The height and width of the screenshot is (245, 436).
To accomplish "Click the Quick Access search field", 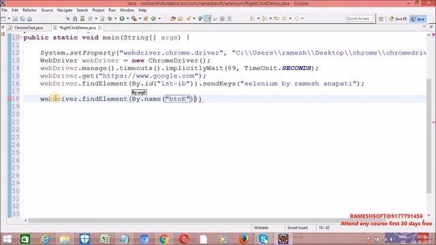I will [359, 18].
